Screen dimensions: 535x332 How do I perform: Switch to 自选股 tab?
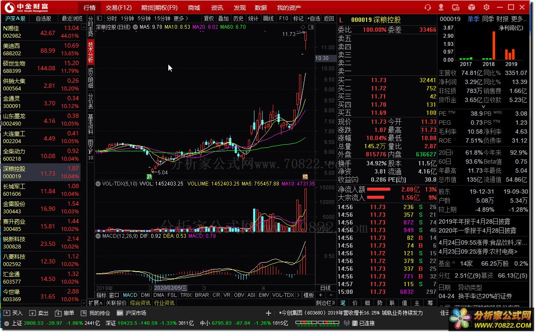click(43, 18)
